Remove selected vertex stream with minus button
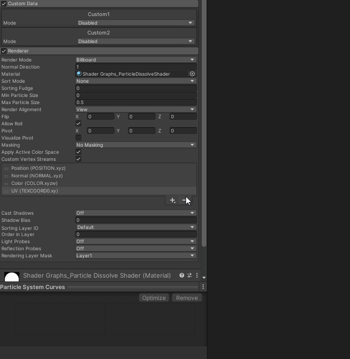Image resolution: width=350 pixels, height=359 pixels. point(184,201)
